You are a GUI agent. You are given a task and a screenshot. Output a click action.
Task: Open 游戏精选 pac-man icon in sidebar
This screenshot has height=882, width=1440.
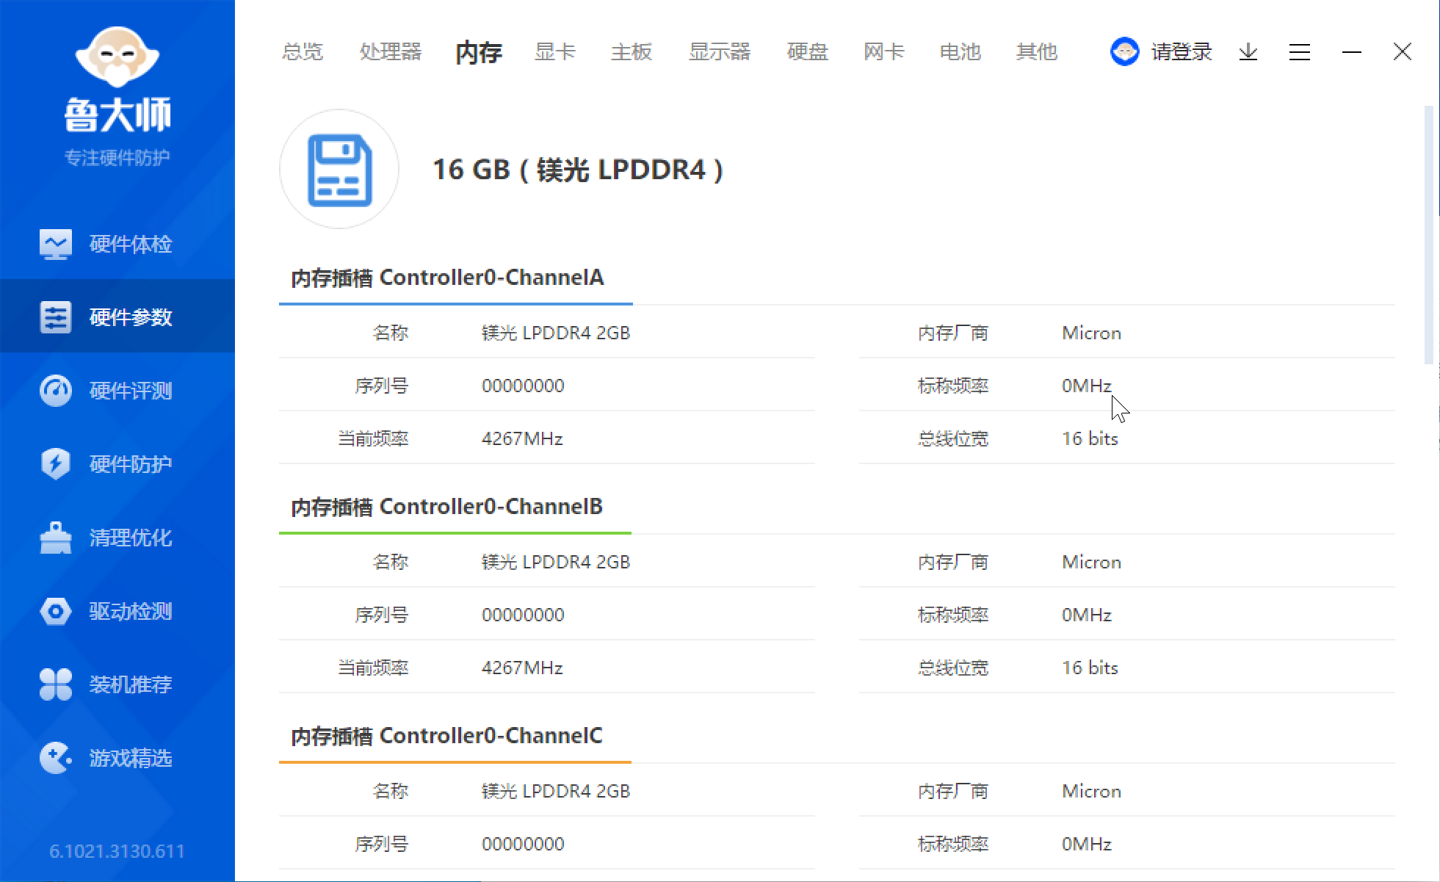[56, 758]
